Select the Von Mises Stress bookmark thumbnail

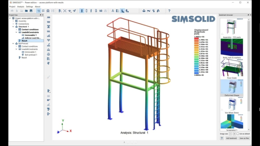click(232, 104)
